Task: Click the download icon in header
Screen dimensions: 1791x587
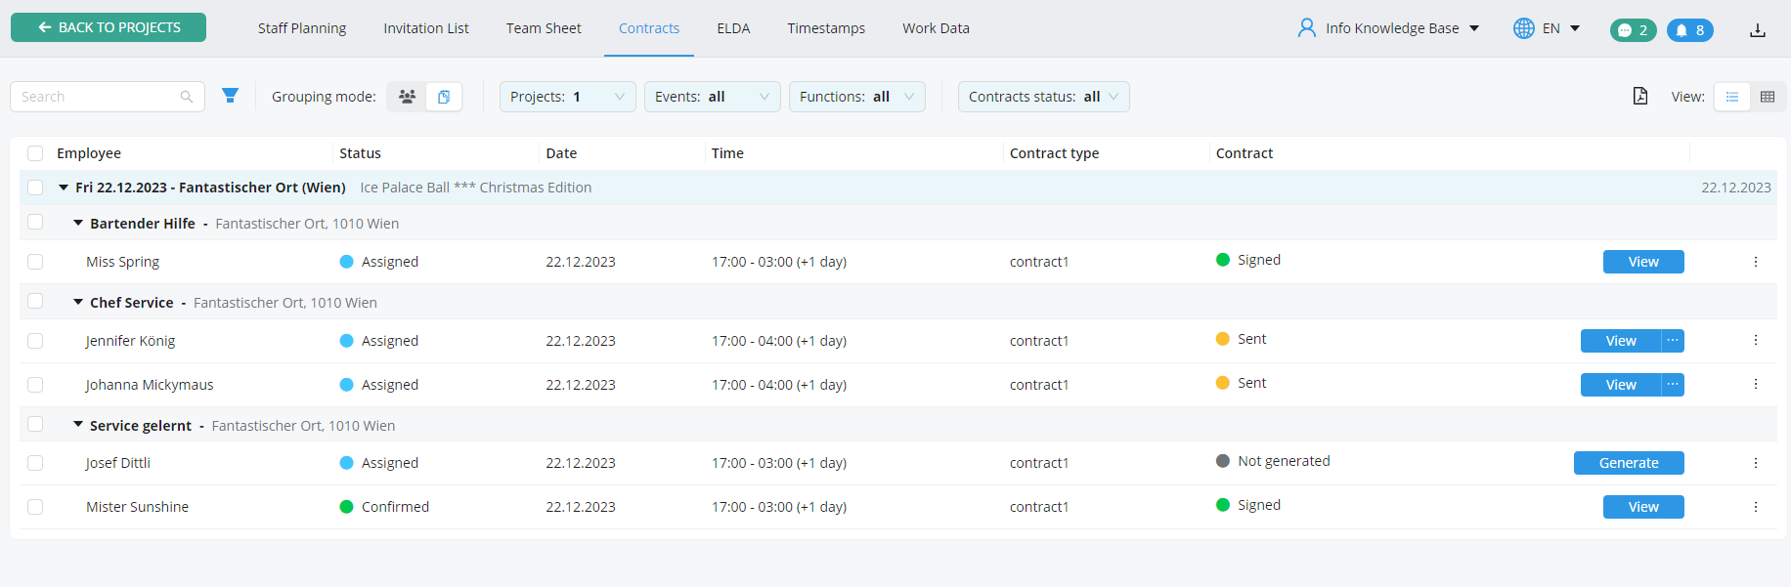Action: click(x=1757, y=29)
